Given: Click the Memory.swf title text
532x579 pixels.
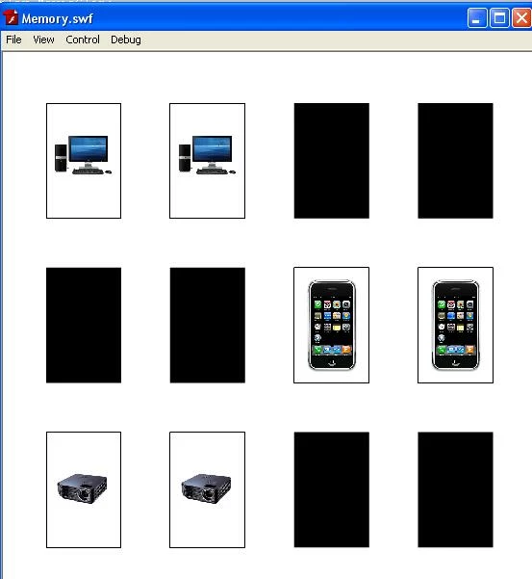Looking at the screenshot, I should click(57, 18).
